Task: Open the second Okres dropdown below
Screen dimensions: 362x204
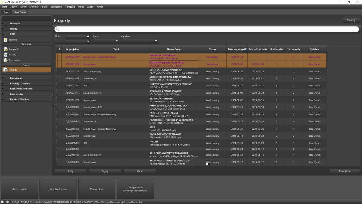Action: [77, 41]
